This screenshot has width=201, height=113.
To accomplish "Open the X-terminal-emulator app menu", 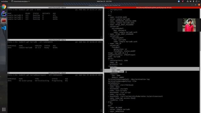I will pyautogui.click(x=20, y=1).
